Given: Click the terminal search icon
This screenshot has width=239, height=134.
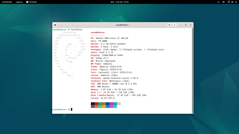Looking at the screenshot, I should pos(170,25).
